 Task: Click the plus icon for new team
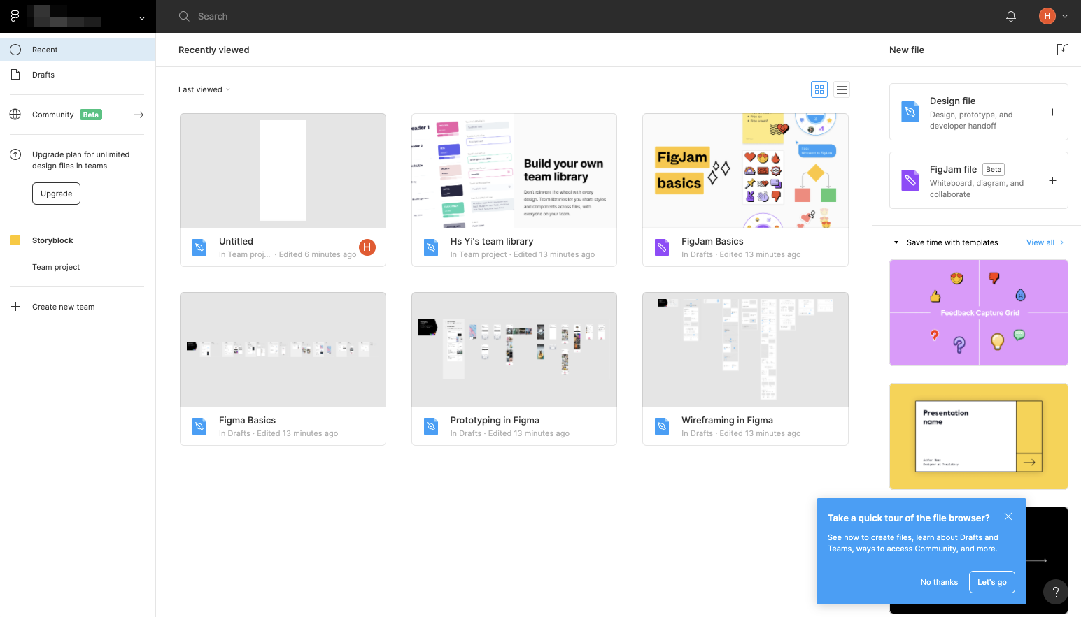tap(15, 307)
